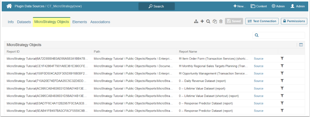Switch to the Datasets tab

24,22
